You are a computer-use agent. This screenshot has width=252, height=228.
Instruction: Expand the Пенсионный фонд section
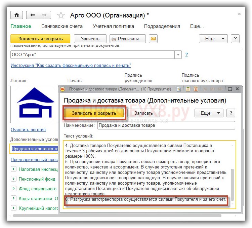coord(13,179)
